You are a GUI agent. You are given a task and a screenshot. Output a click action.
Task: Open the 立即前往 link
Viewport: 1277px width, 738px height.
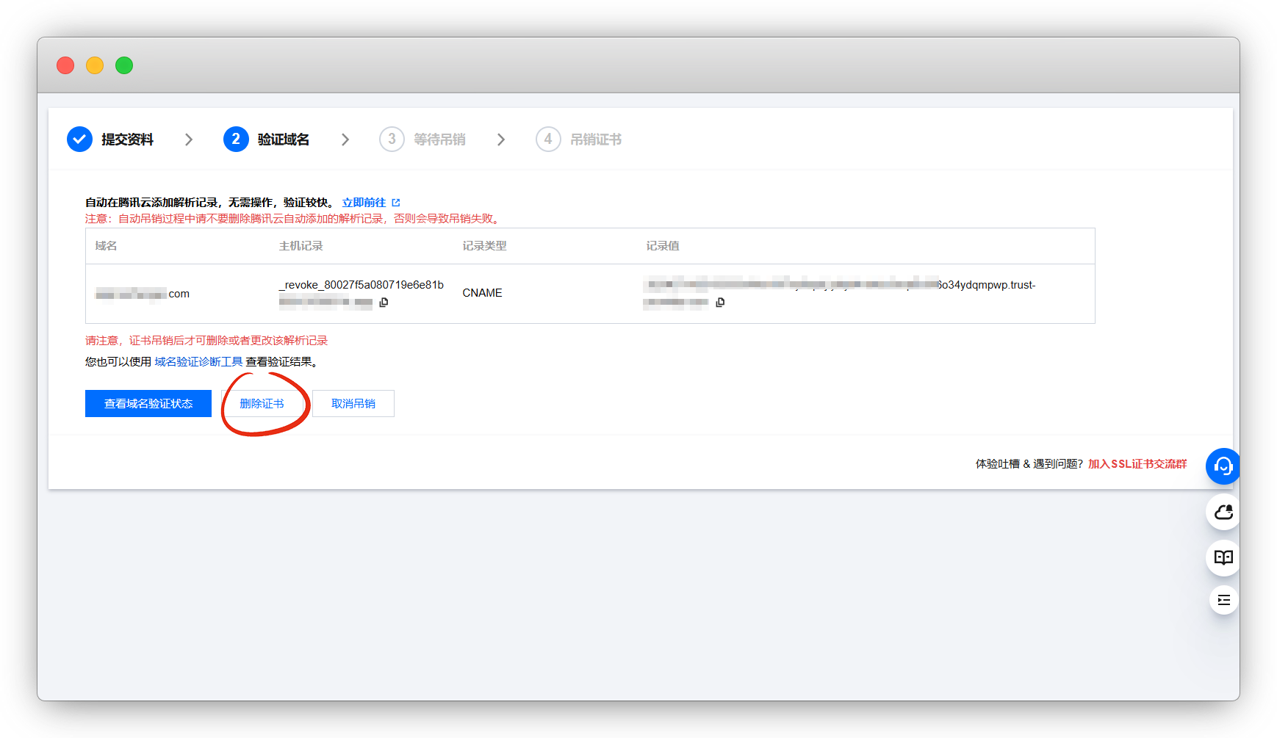coord(364,203)
